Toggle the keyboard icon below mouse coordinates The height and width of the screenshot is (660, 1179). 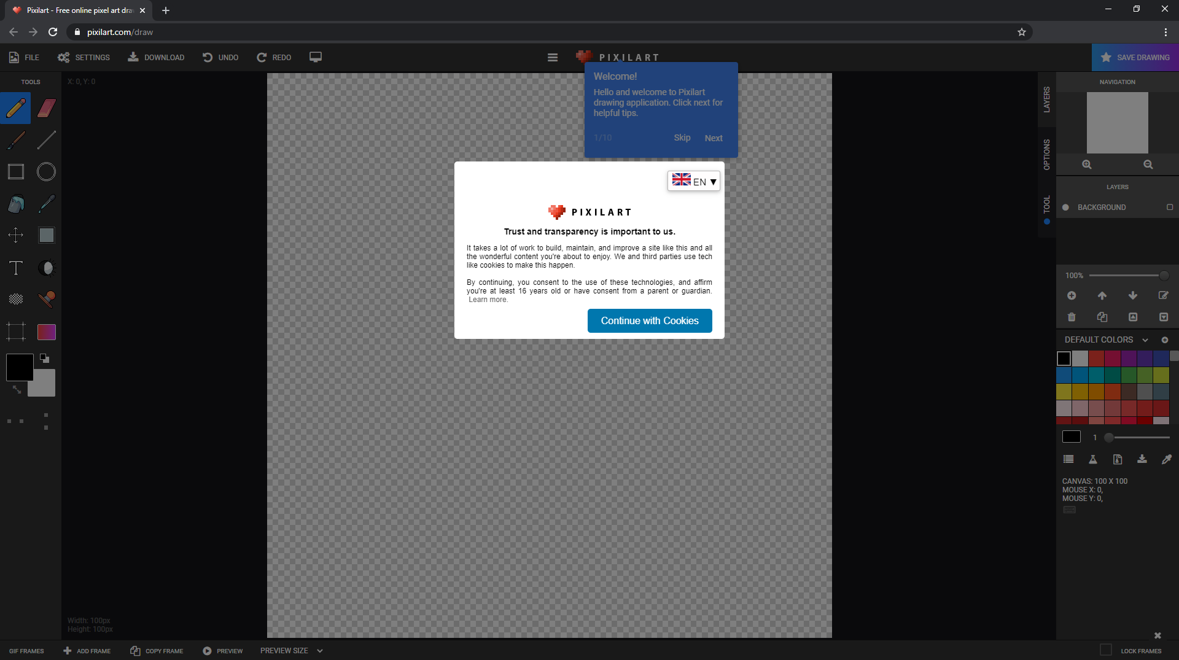(x=1069, y=510)
